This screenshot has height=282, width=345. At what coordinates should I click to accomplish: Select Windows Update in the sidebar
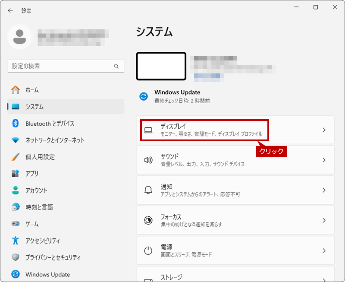[x=66, y=274]
